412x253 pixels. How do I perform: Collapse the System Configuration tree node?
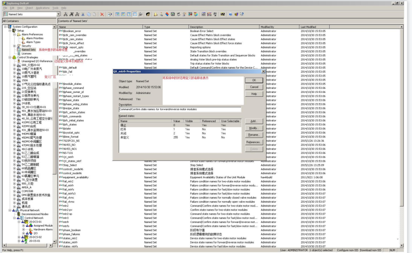pos(5,27)
